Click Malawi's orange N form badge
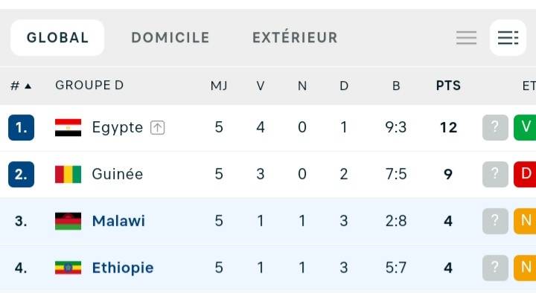The image size is (536, 293). pos(525,221)
